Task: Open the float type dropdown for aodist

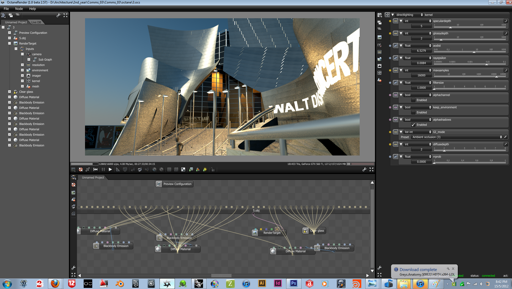Action: point(418,46)
